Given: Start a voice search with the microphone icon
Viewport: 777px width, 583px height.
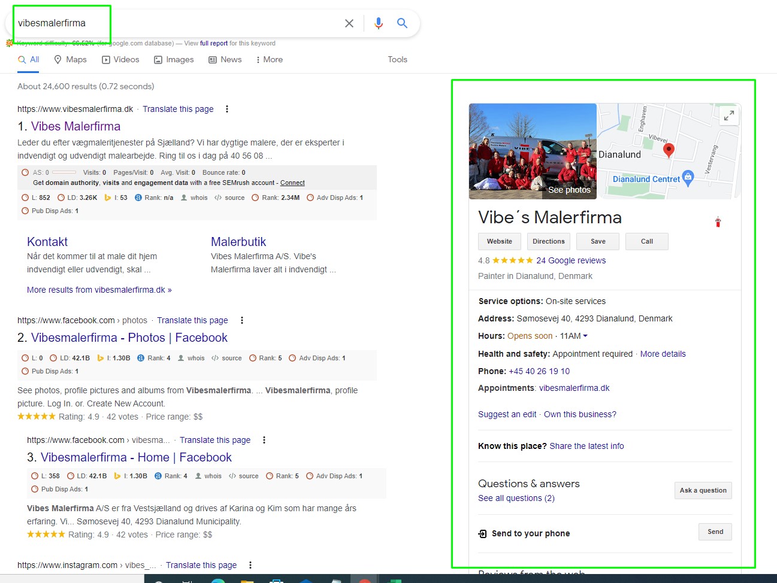Looking at the screenshot, I should pos(379,23).
